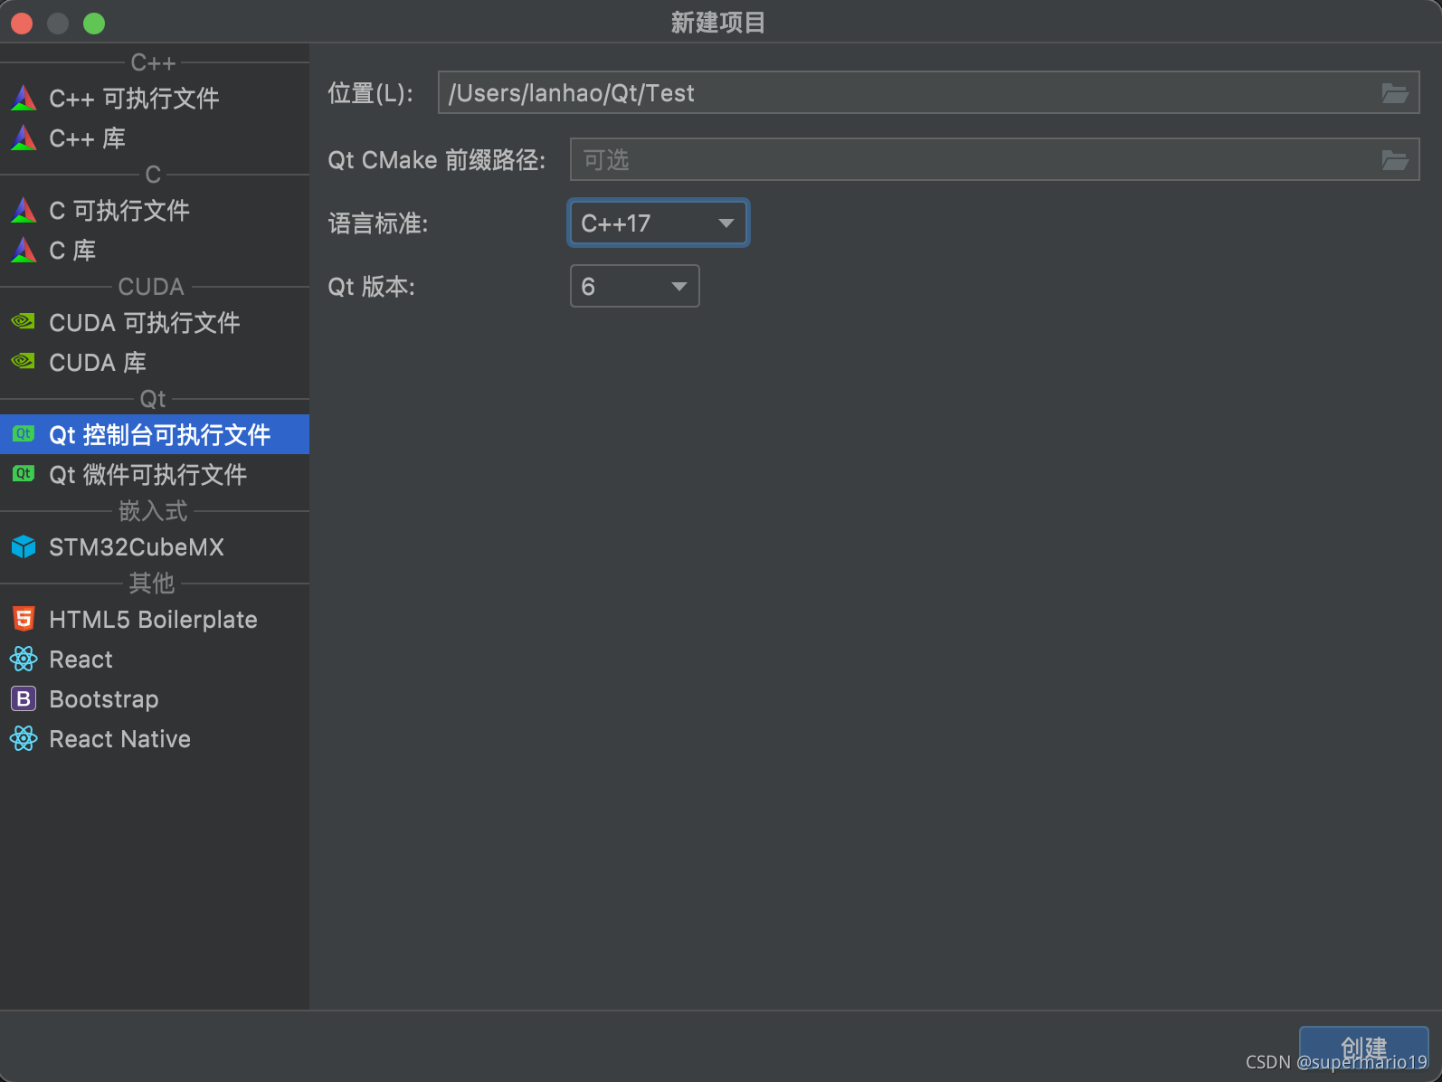1442x1082 pixels.
Task: Select CUDA 库 project type
Action: pyautogui.click(x=155, y=362)
